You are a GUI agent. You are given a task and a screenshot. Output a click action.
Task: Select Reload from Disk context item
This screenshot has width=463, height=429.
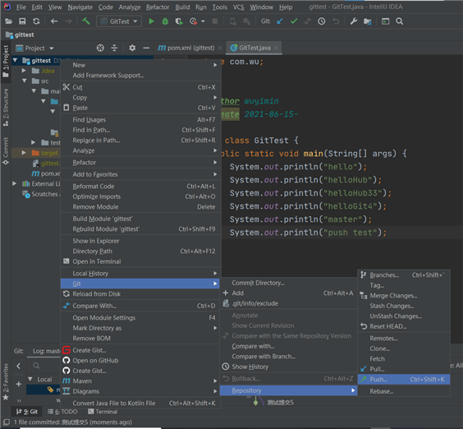click(140, 294)
